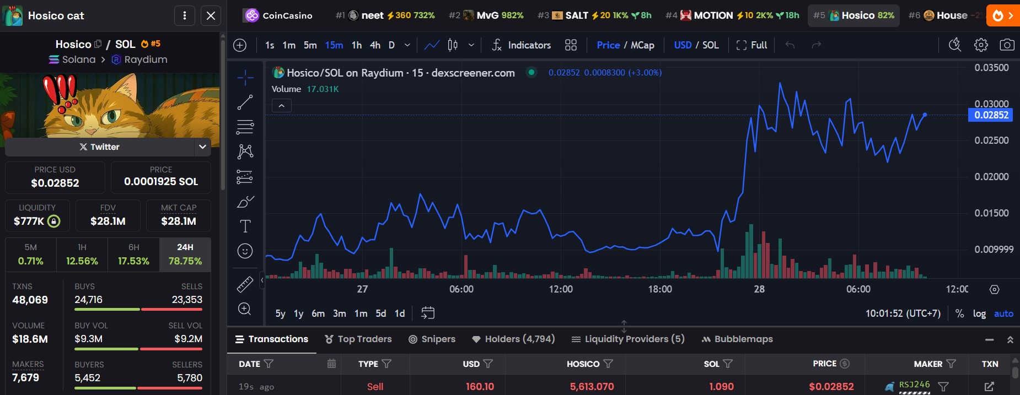This screenshot has height=395, width=1020.
Task: Select the text annotation tool
Action: (x=245, y=226)
